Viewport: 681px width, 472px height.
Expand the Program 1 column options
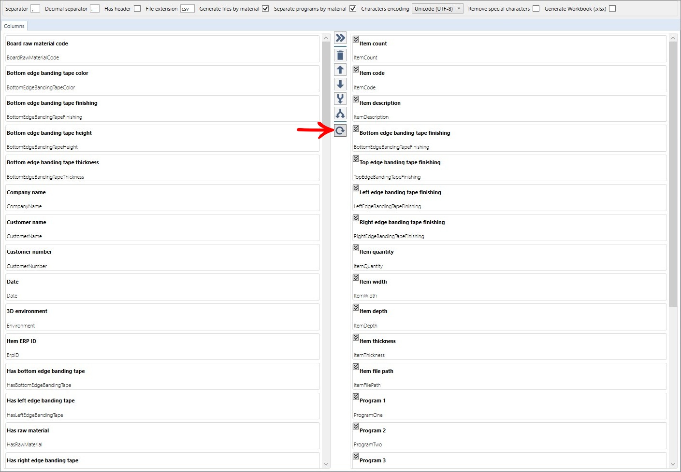point(356,397)
